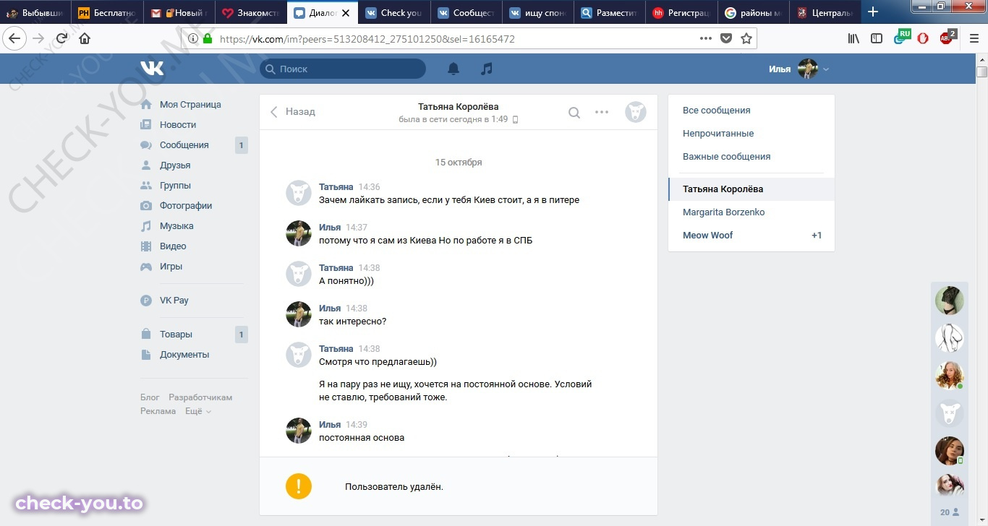Close the active Диалог browser tab

click(x=346, y=12)
